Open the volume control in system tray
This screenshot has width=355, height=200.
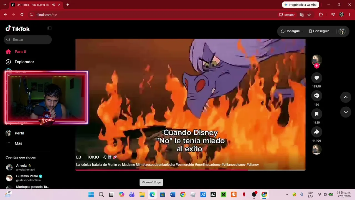point(325,194)
